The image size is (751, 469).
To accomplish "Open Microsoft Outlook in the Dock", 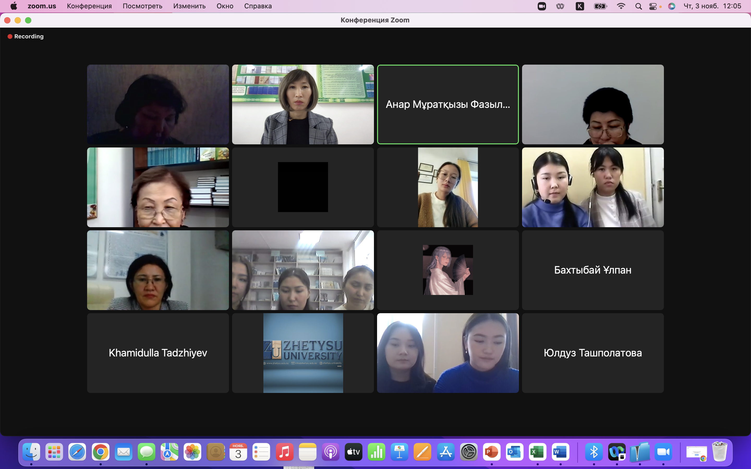I will tap(514, 452).
